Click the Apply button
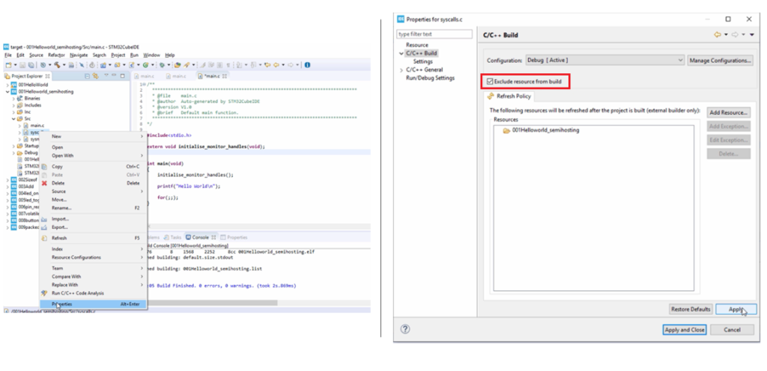The height and width of the screenshot is (371, 767). 736,310
